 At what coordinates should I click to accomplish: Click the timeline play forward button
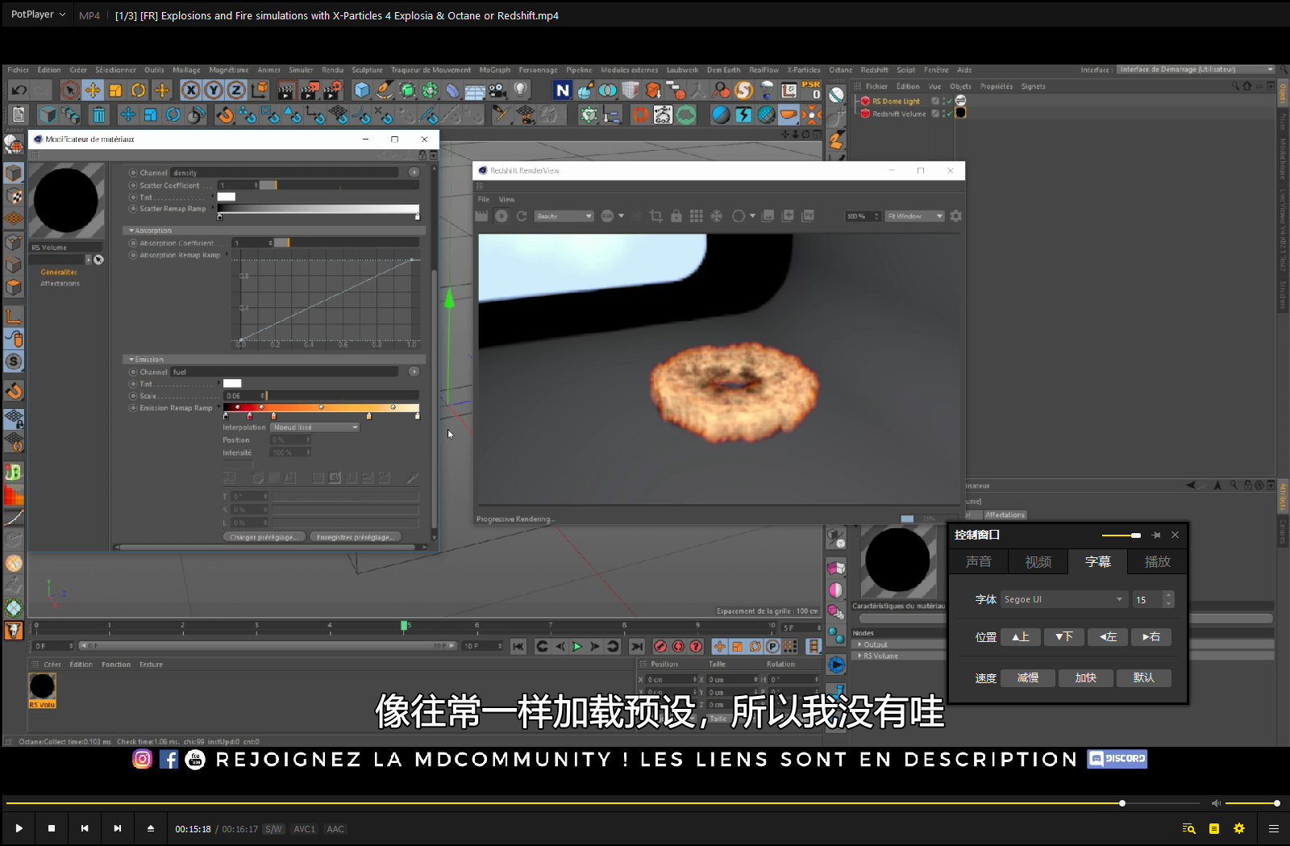[576, 646]
